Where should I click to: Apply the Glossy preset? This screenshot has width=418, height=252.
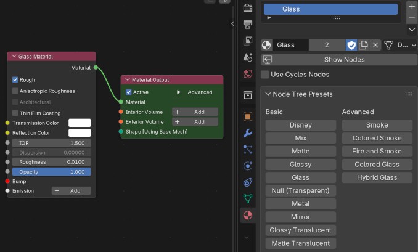tap(301, 165)
